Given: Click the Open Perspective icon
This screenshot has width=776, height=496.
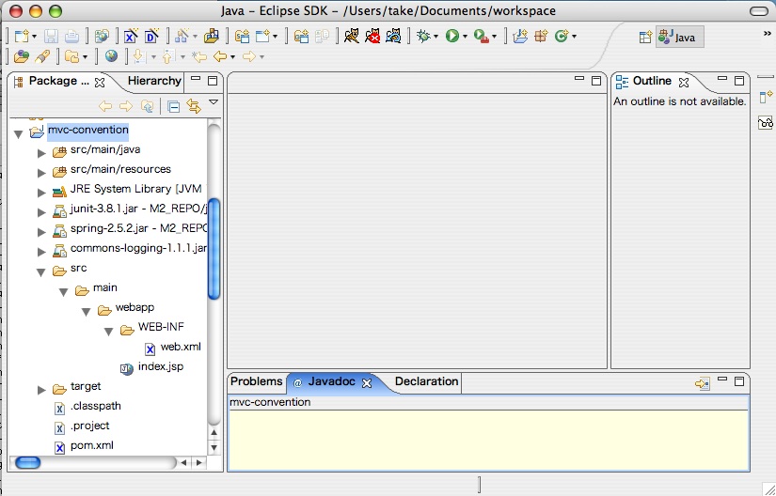Looking at the screenshot, I should pos(645,37).
